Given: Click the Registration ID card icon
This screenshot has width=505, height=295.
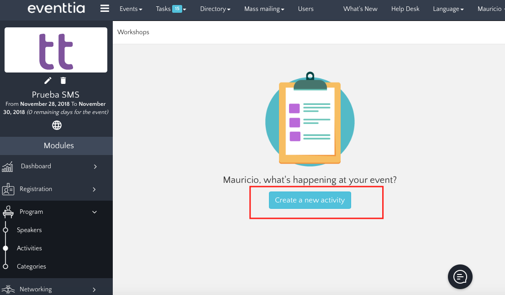Looking at the screenshot, I should coord(8,189).
